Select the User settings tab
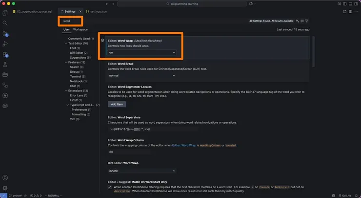 point(66,29)
